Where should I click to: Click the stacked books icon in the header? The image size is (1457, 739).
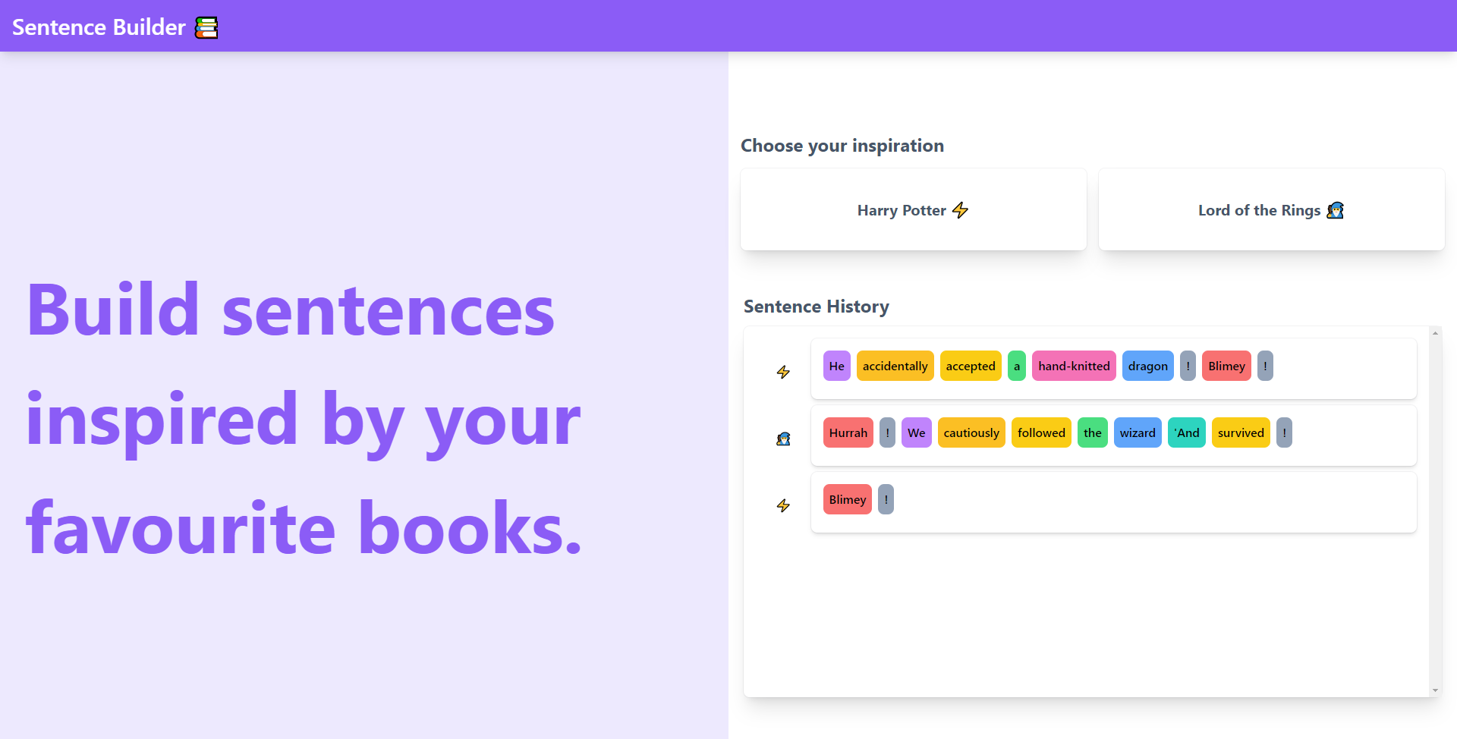[206, 26]
